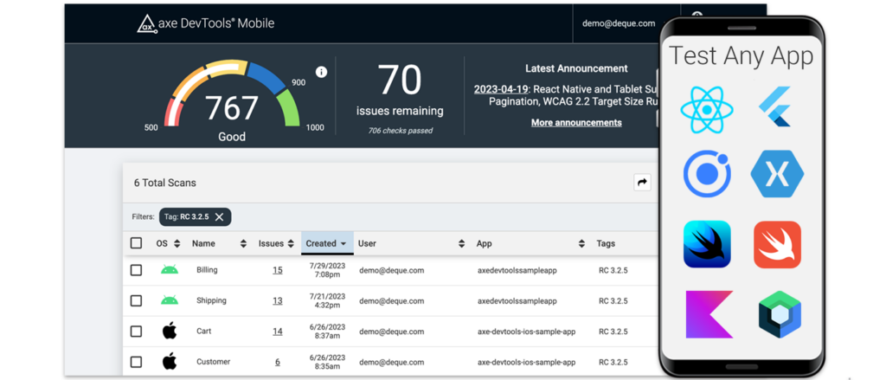The width and height of the screenshot is (886, 380).
Task: Open the 13 issues link for Shipping
Action: pyautogui.click(x=278, y=301)
